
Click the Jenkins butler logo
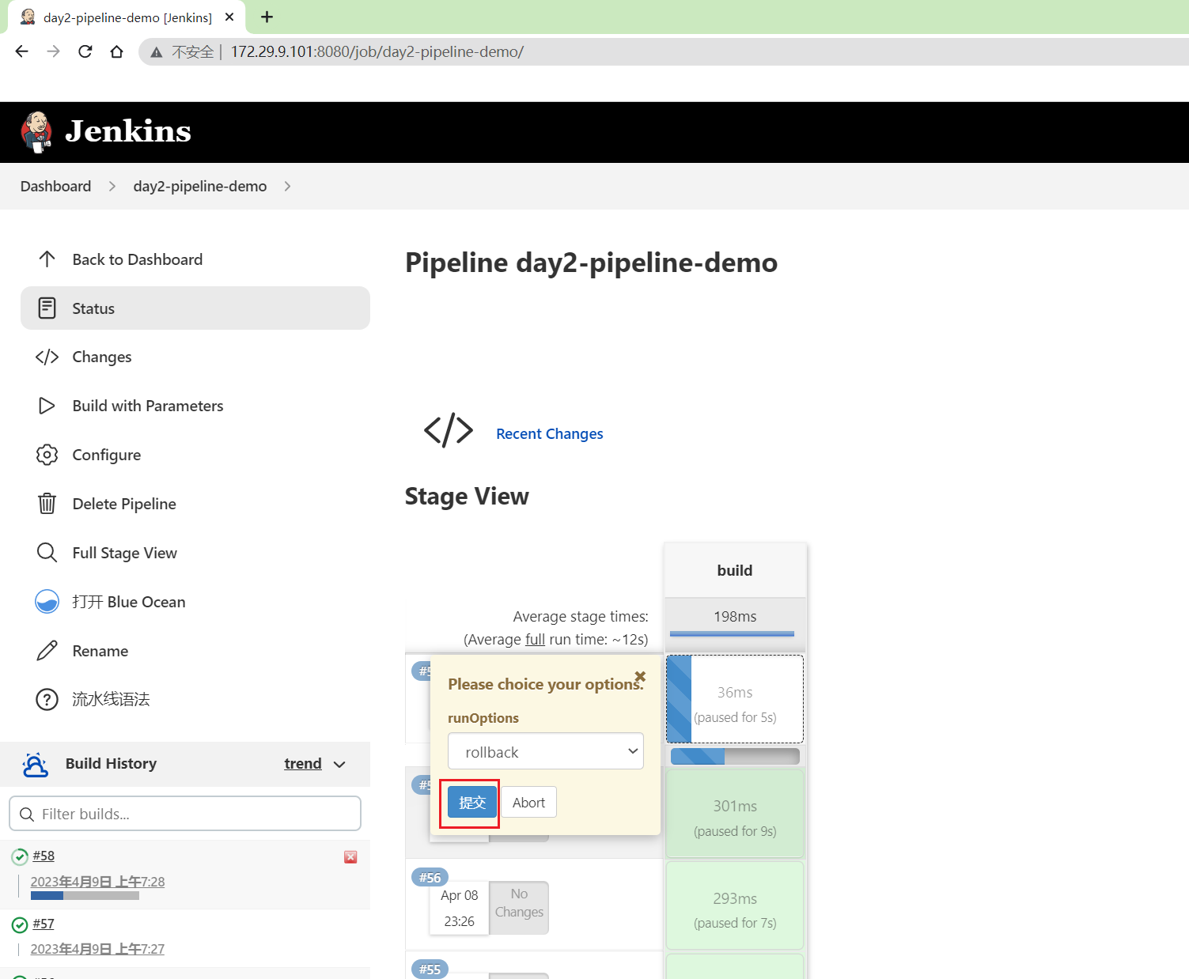[x=36, y=132]
